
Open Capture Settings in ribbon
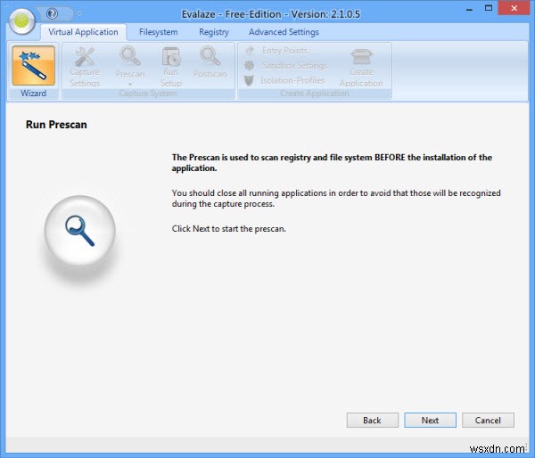tap(85, 67)
